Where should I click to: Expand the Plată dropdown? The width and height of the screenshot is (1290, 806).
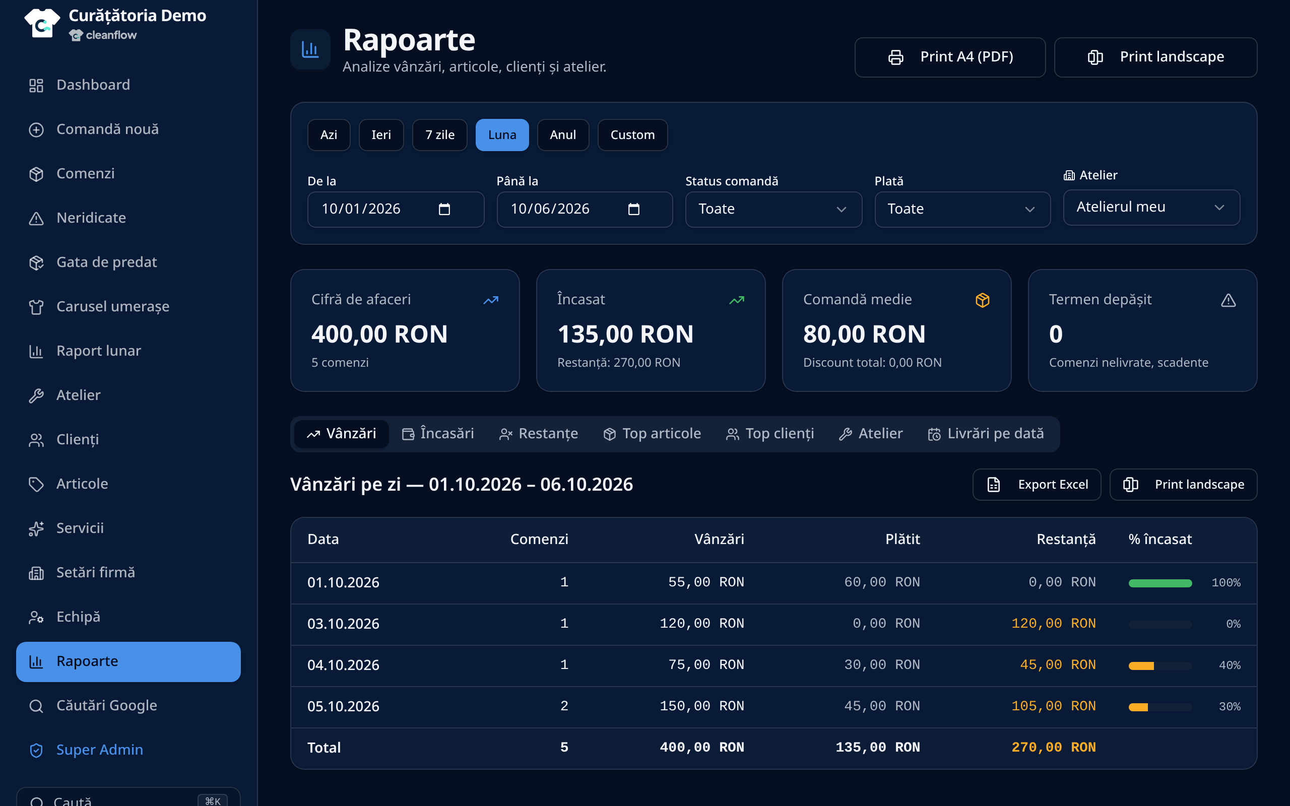[x=962, y=209]
